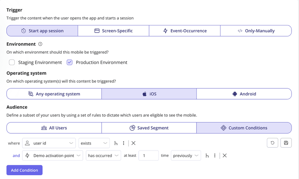Click the save segment disk icon
The image size is (299, 179).
pos(286,143)
